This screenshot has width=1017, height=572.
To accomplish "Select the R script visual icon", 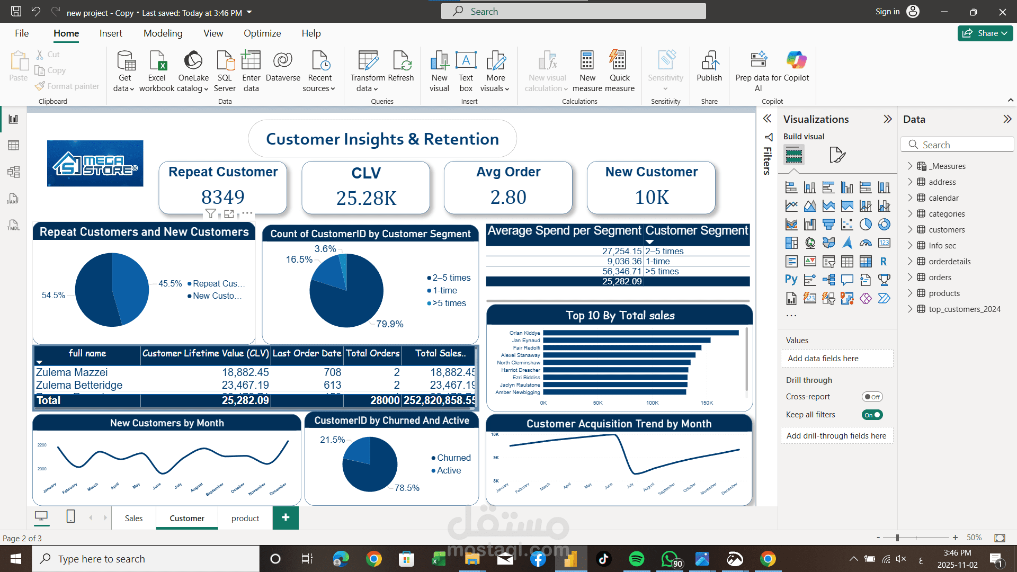I will pos(885,261).
